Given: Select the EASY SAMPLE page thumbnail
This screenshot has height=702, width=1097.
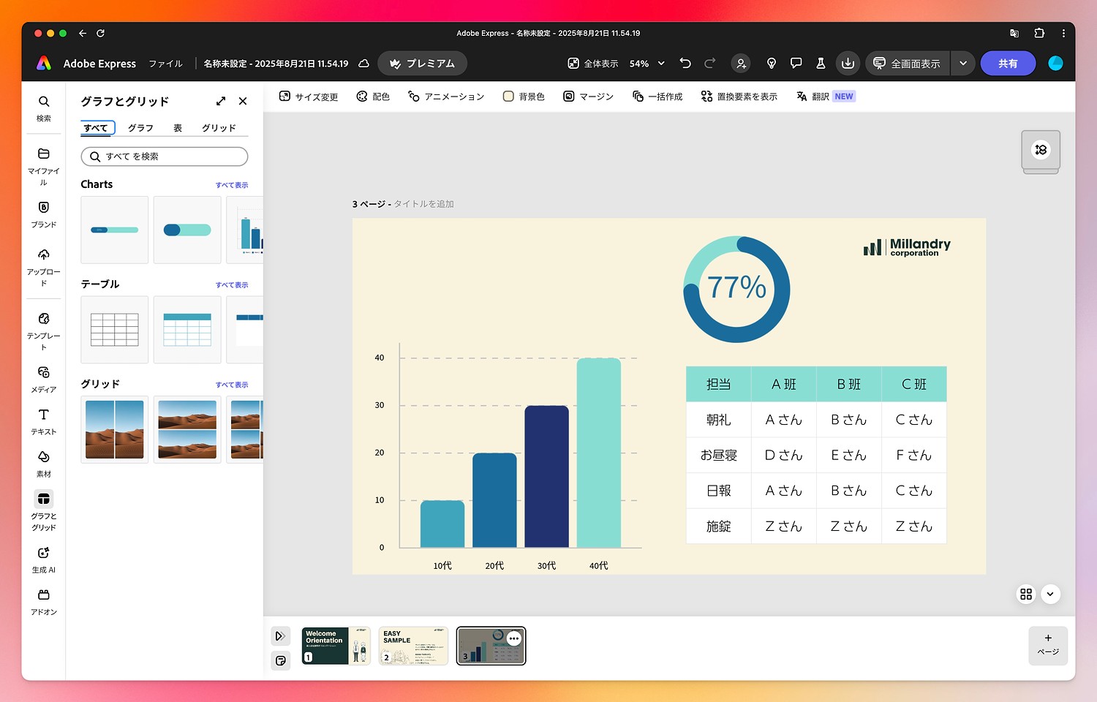Looking at the screenshot, I should (413, 646).
